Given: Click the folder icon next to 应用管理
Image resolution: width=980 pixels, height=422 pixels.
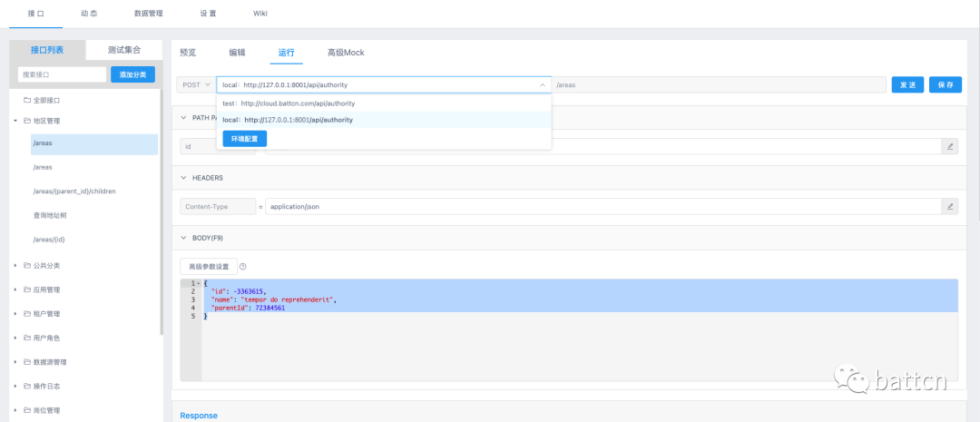Looking at the screenshot, I should [x=27, y=290].
